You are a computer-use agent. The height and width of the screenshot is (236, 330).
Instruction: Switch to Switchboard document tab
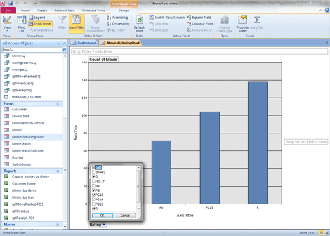84,43
